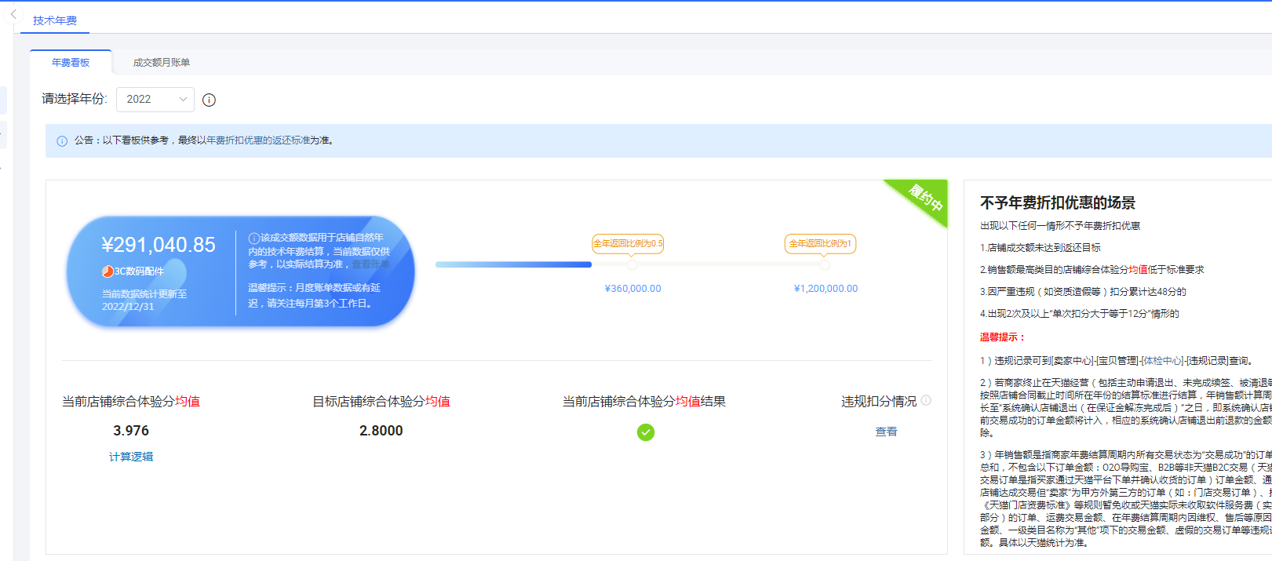Click the 全年返回比例为0.5 marker tag
Image resolution: width=1272 pixels, height=561 pixels.
pos(628,243)
